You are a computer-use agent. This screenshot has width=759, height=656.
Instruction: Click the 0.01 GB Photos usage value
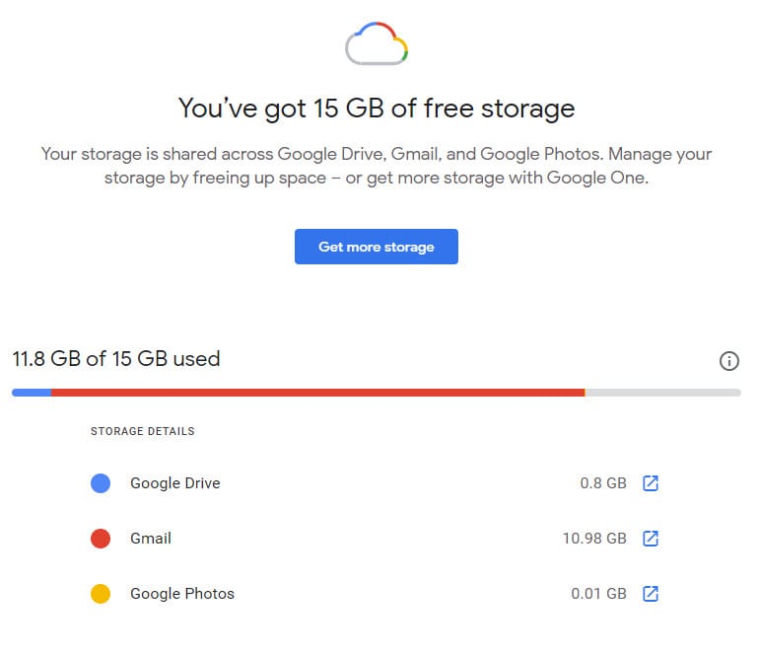tap(598, 594)
